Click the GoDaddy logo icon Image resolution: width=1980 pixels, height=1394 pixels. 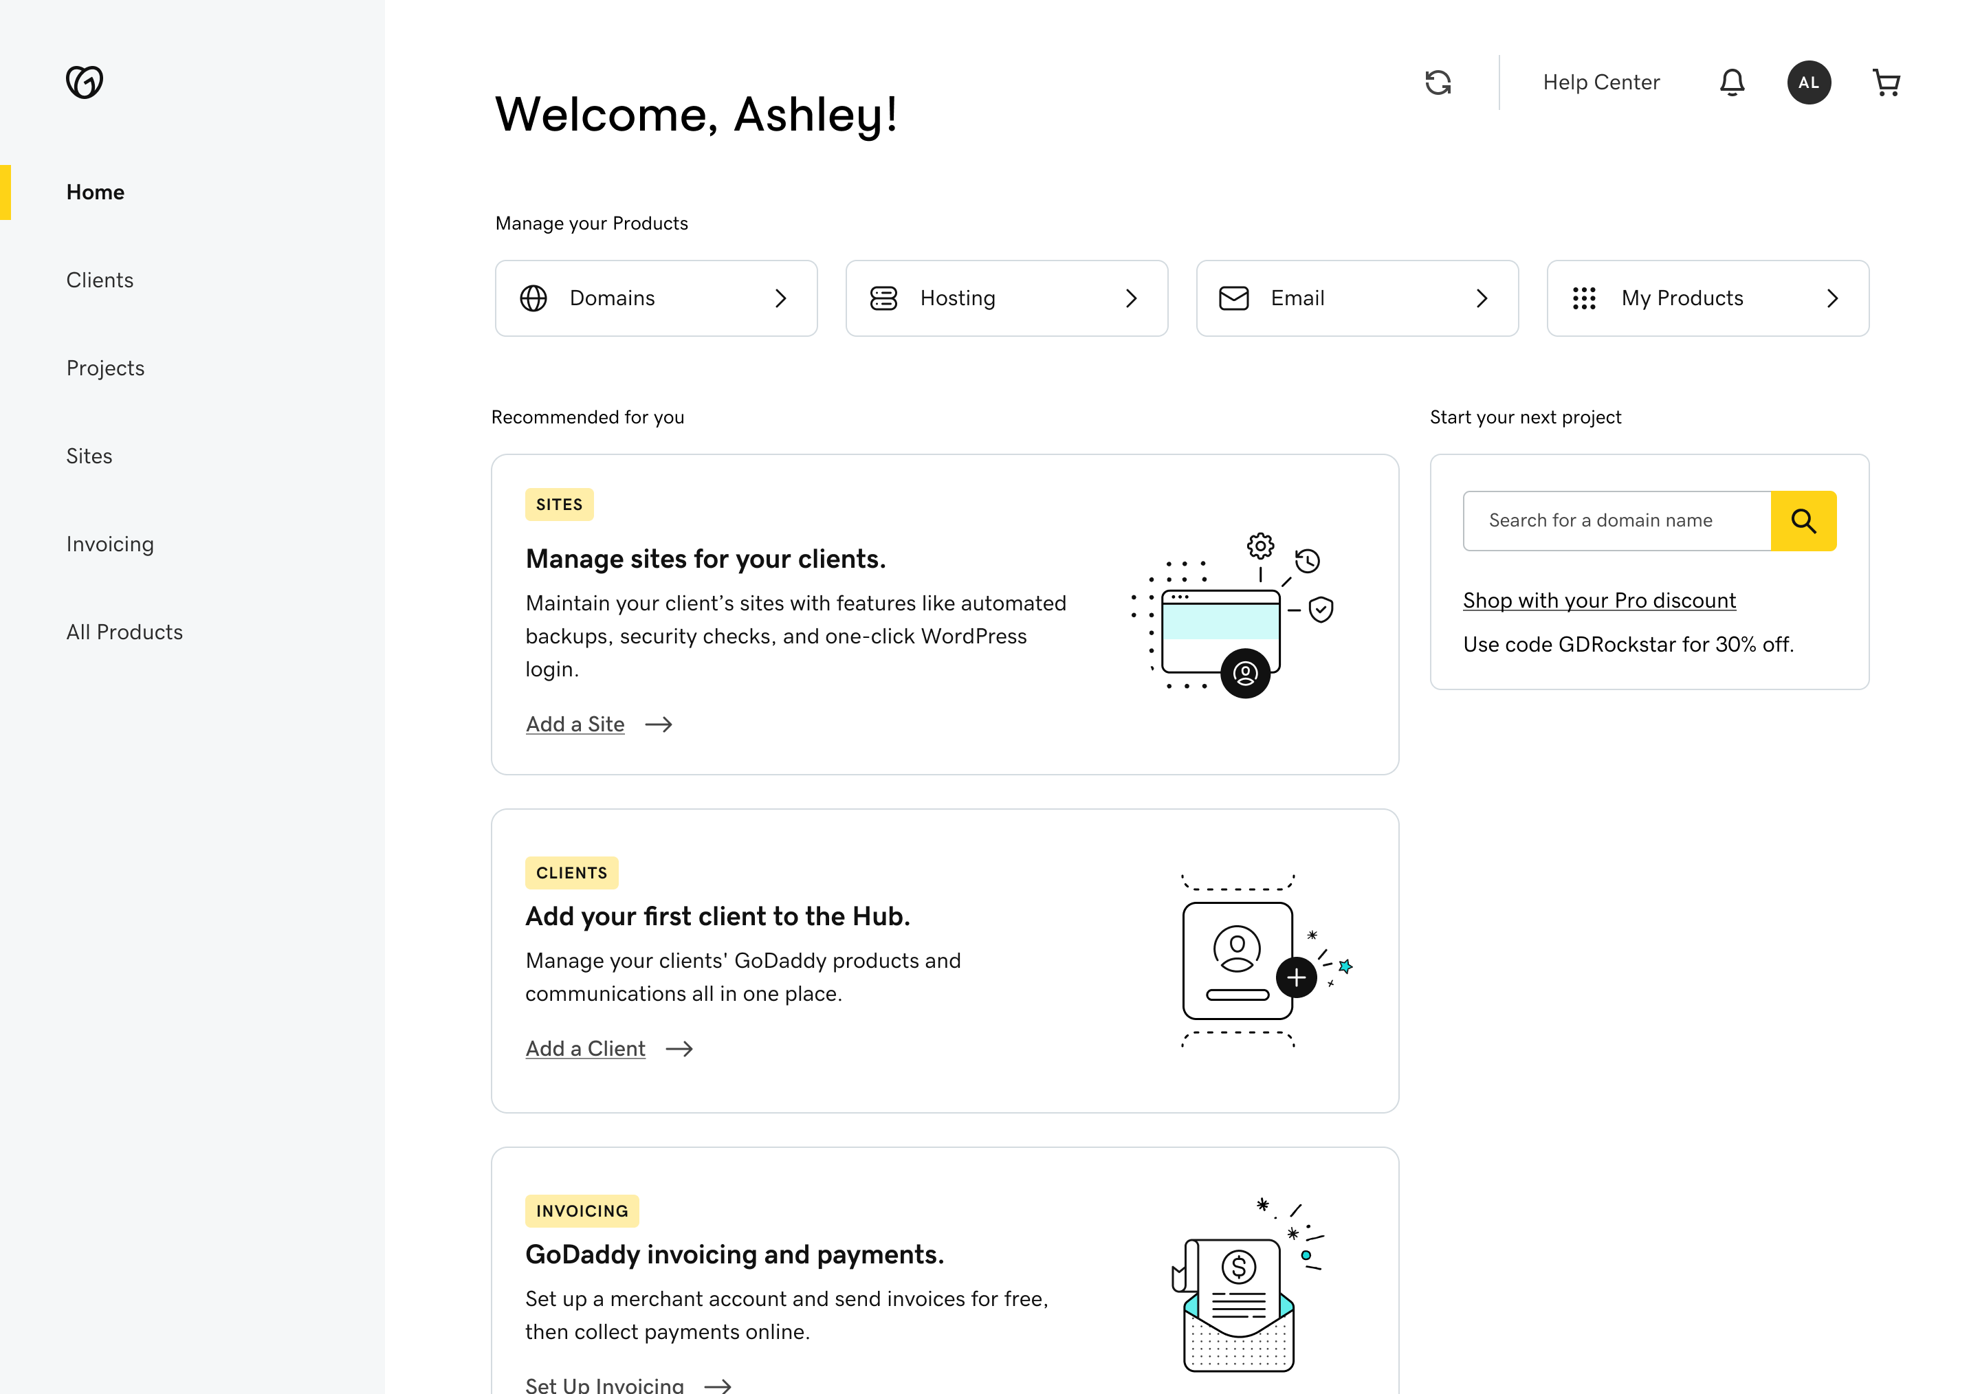(85, 82)
